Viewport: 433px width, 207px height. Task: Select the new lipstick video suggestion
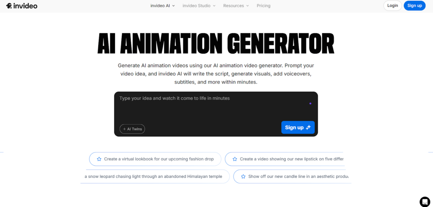pos(285,159)
